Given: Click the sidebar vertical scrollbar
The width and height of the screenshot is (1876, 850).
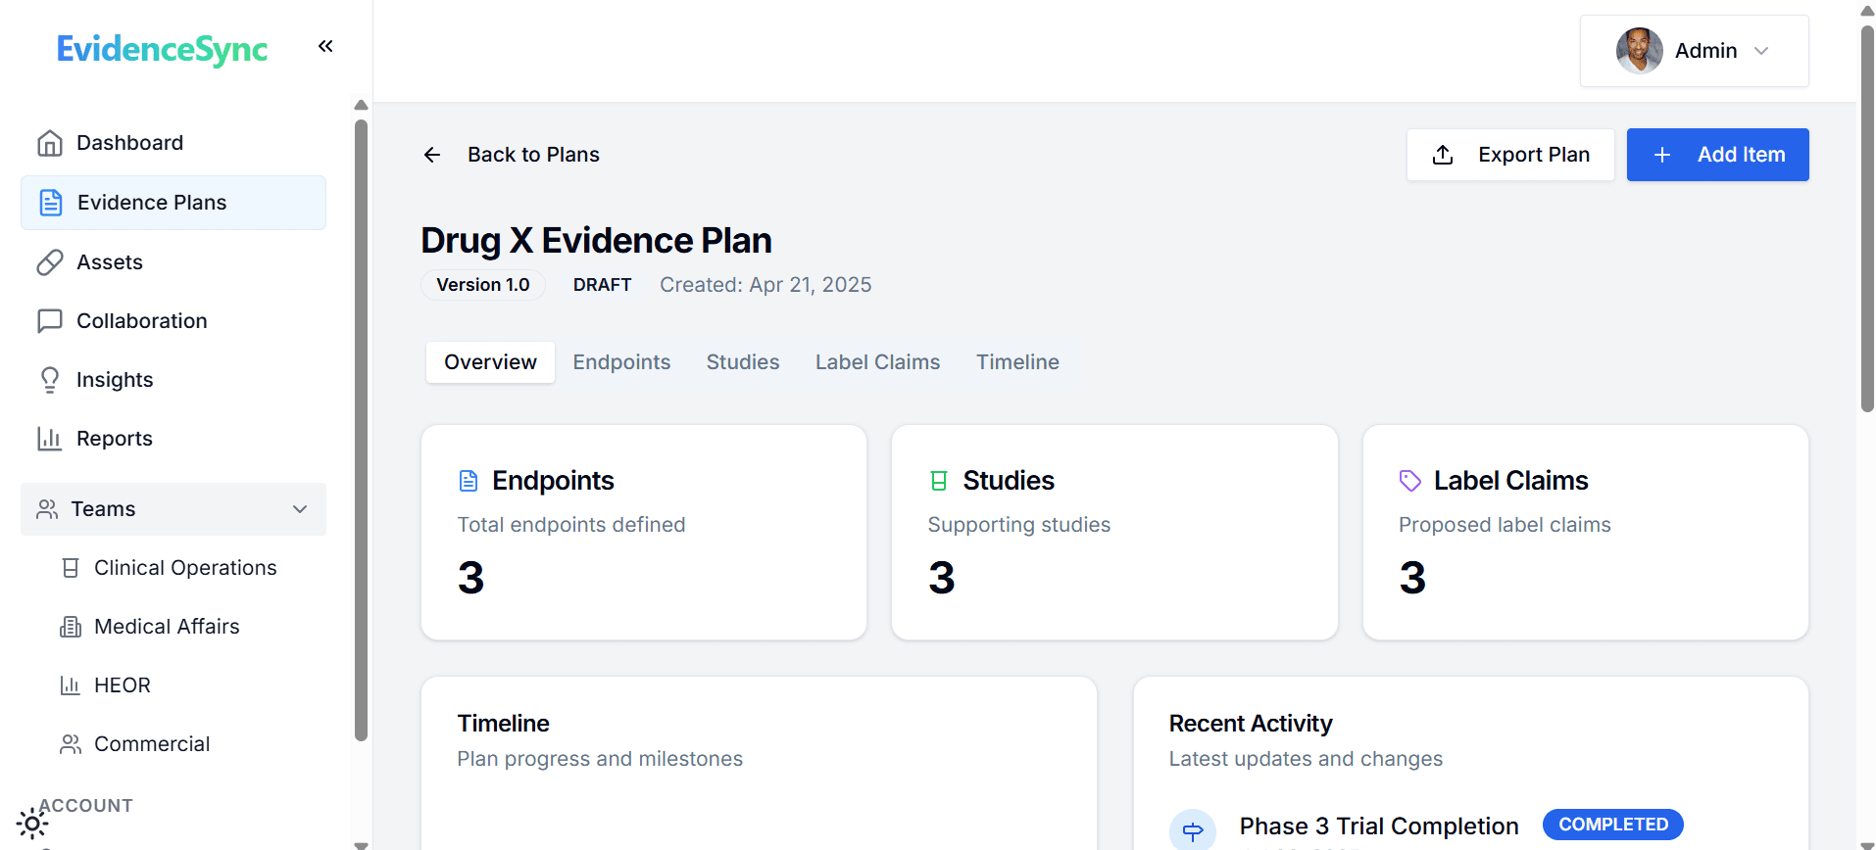Looking at the screenshot, I should [361, 431].
